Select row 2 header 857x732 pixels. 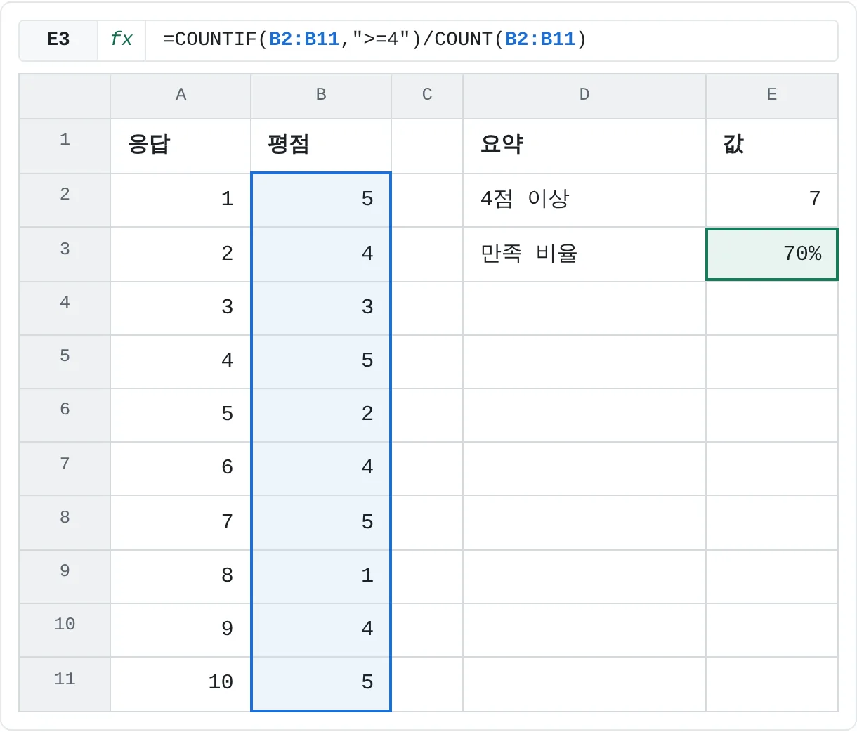point(65,200)
